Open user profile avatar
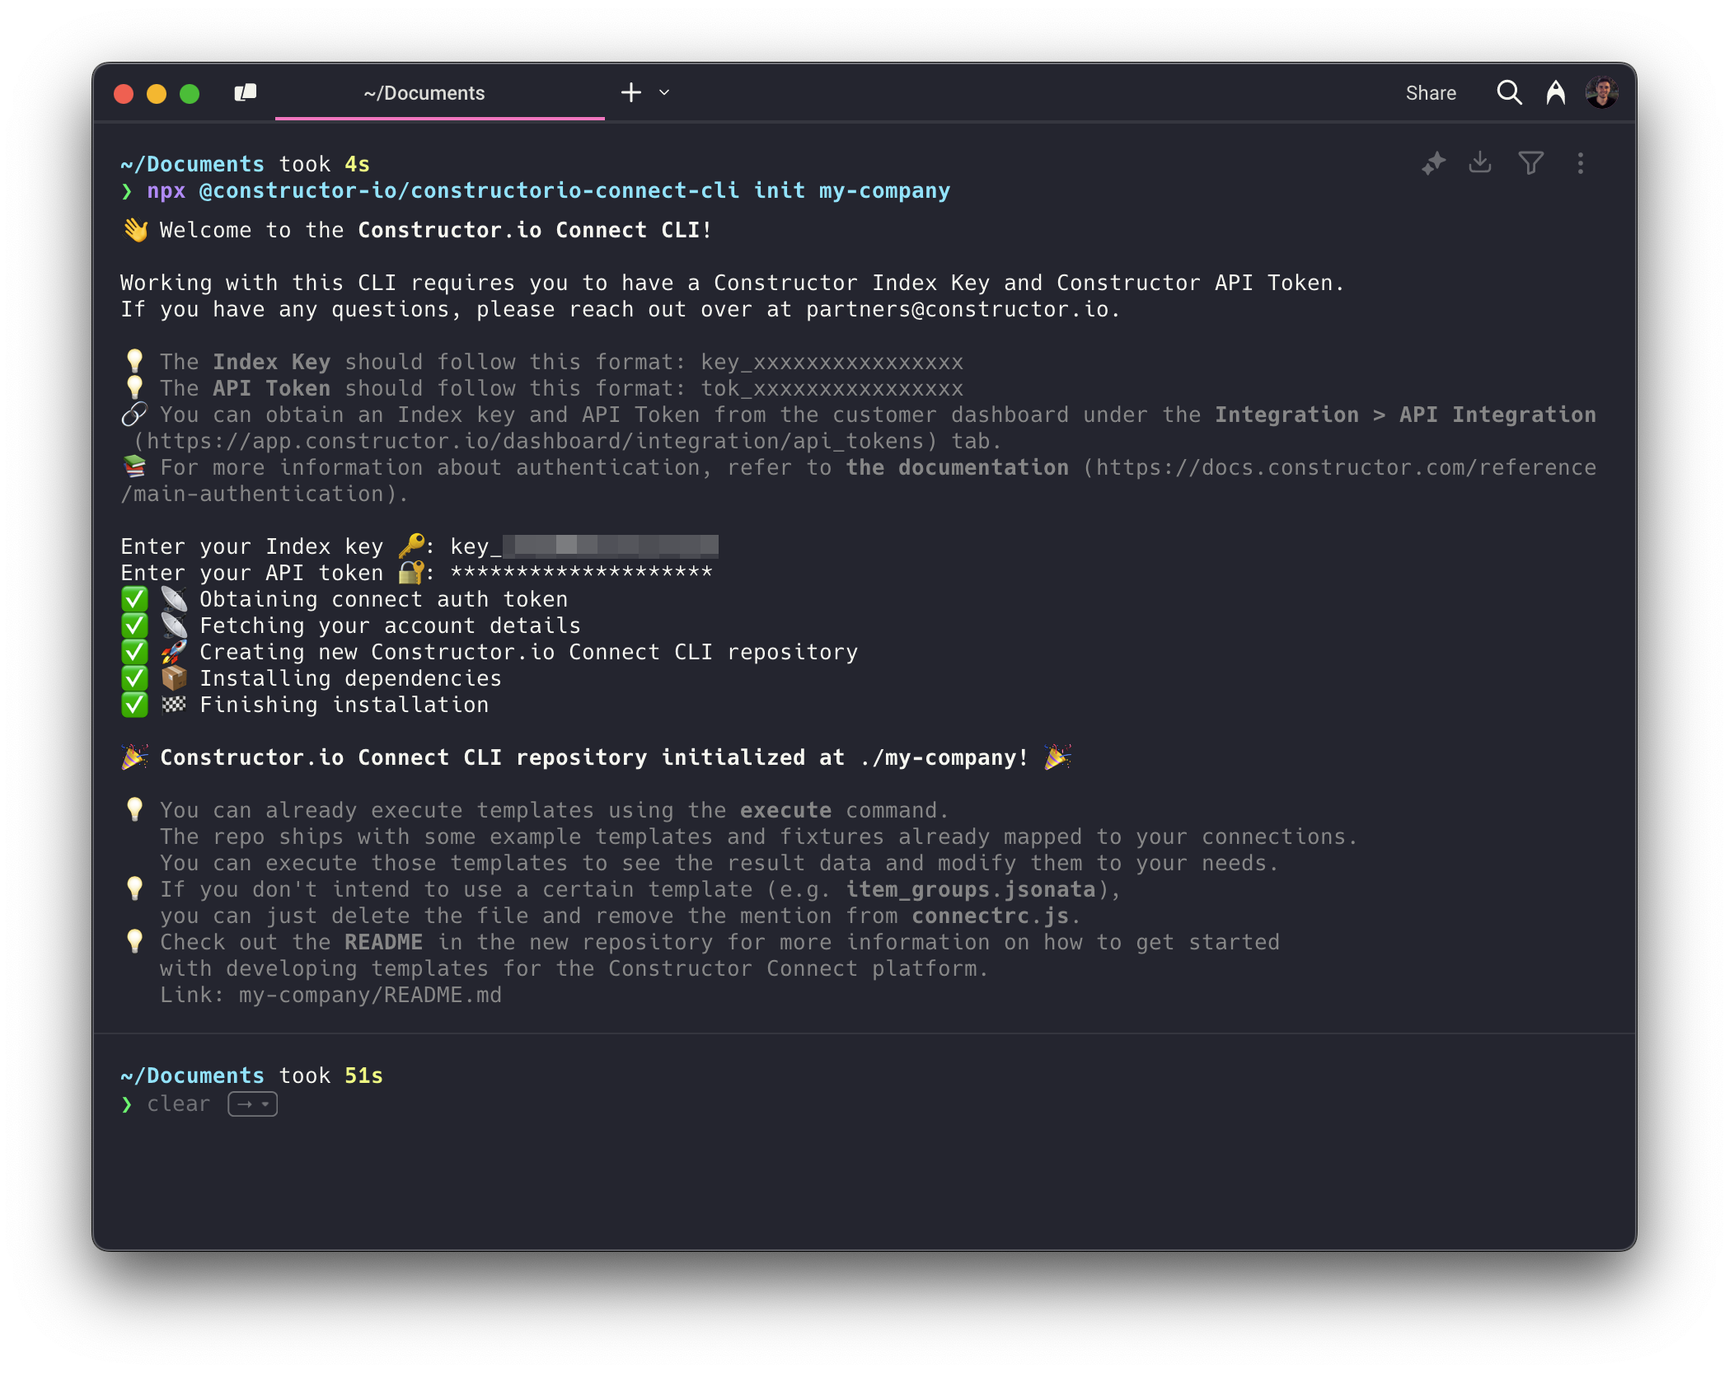1729x1373 pixels. coord(1601,93)
